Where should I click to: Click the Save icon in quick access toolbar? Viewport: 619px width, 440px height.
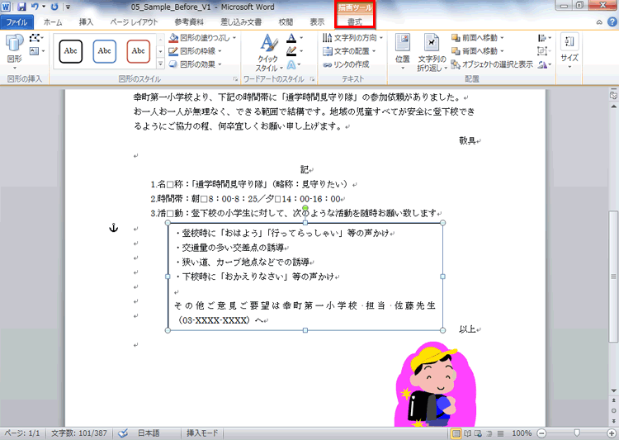pyautogui.click(x=21, y=7)
